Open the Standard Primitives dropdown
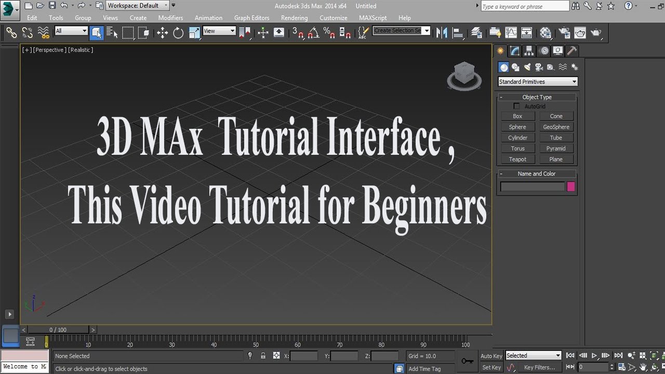The width and height of the screenshot is (665, 374). pyautogui.click(x=538, y=82)
